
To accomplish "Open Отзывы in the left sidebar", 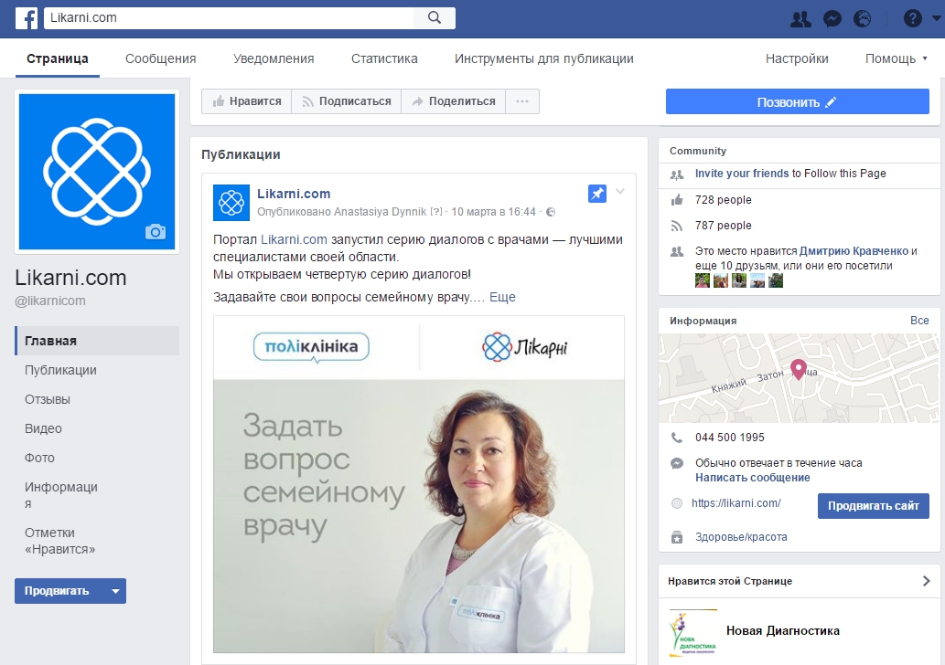I will (x=48, y=399).
